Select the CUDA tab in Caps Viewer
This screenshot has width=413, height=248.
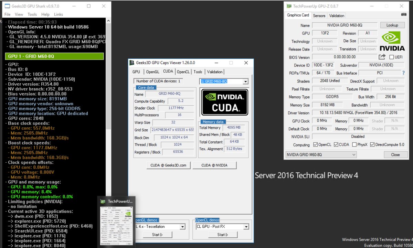(168, 71)
